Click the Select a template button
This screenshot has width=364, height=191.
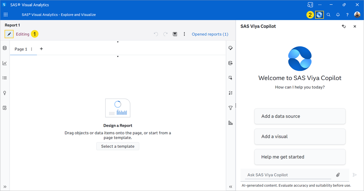[x=118, y=146]
